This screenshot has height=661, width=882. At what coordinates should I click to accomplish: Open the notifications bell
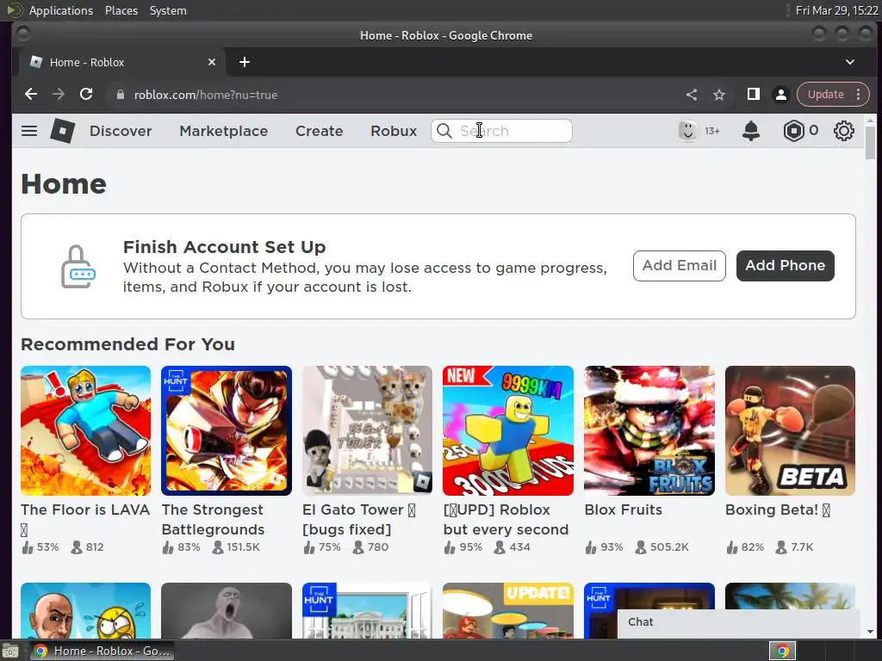click(751, 131)
